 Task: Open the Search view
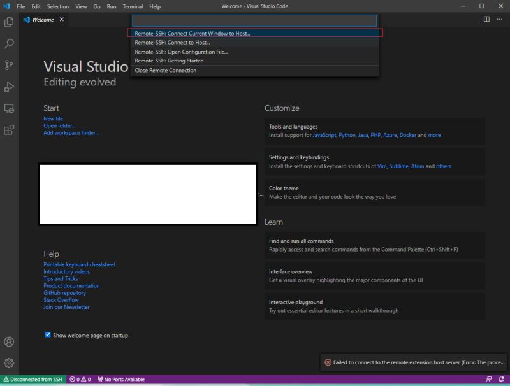pyautogui.click(x=8, y=43)
